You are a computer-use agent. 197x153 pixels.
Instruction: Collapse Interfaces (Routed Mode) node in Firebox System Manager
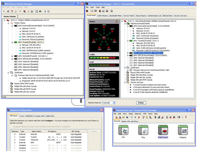(125, 24)
